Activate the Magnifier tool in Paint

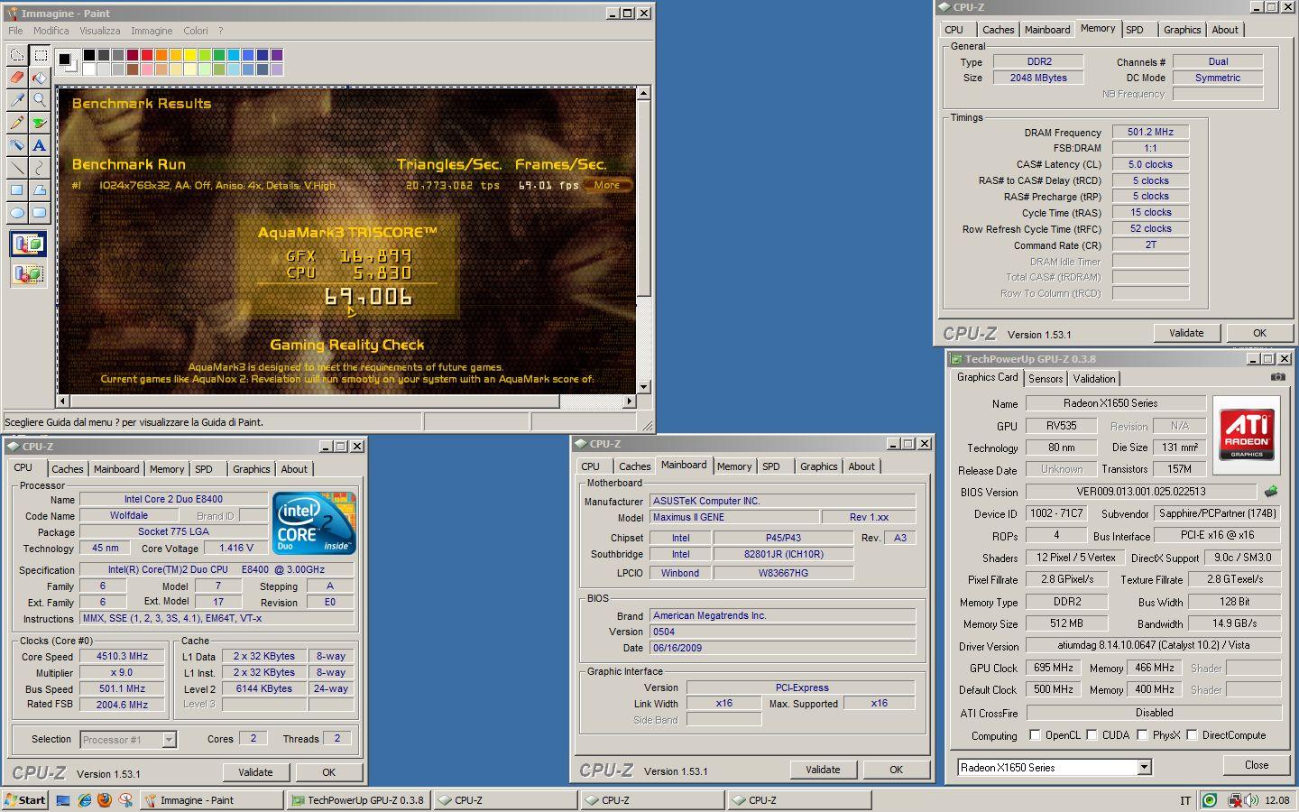click(x=40, y=100)
